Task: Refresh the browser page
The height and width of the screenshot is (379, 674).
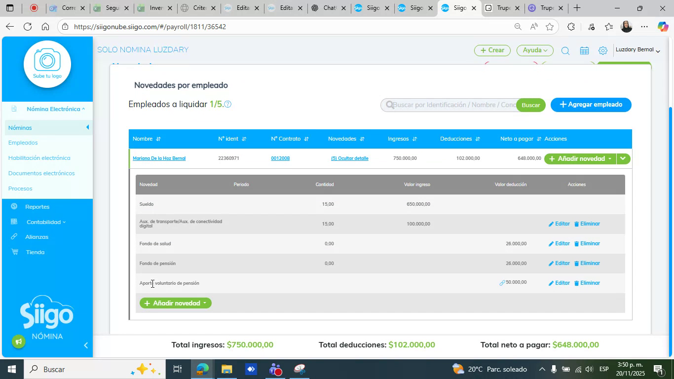Action: pos(28,27)
